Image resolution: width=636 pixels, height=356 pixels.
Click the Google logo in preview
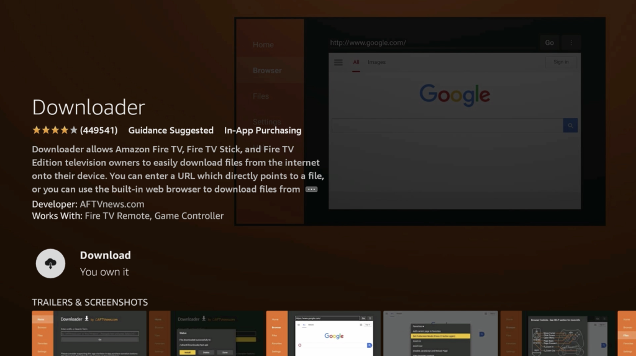click(x=455, y=94)
